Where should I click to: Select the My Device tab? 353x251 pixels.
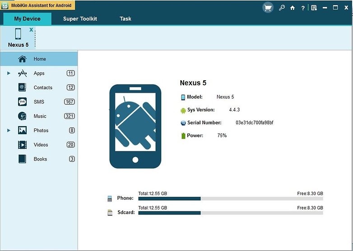(27, 18)
